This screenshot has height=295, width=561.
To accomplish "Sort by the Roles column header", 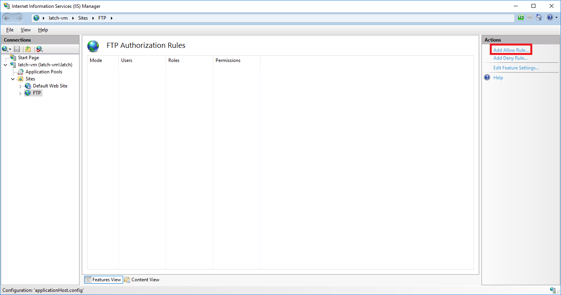I will tap(189, 60).
